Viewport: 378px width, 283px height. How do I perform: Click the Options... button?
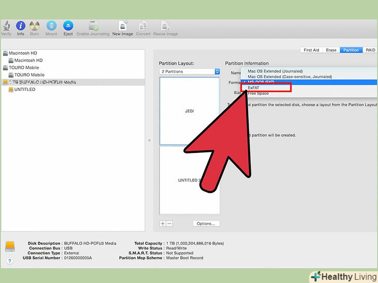click(x=206, y=223)
